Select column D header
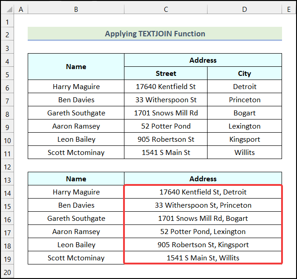 point(244,9)
